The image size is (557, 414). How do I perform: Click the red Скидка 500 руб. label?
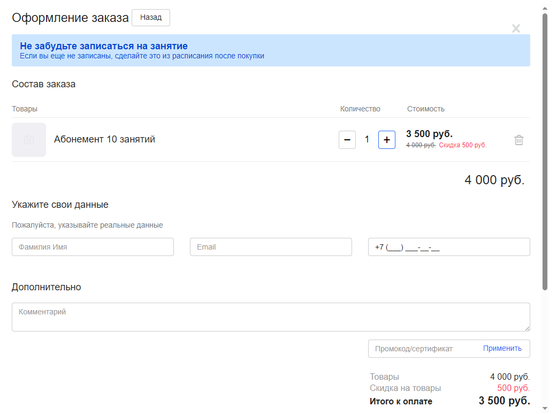(463, 145)
